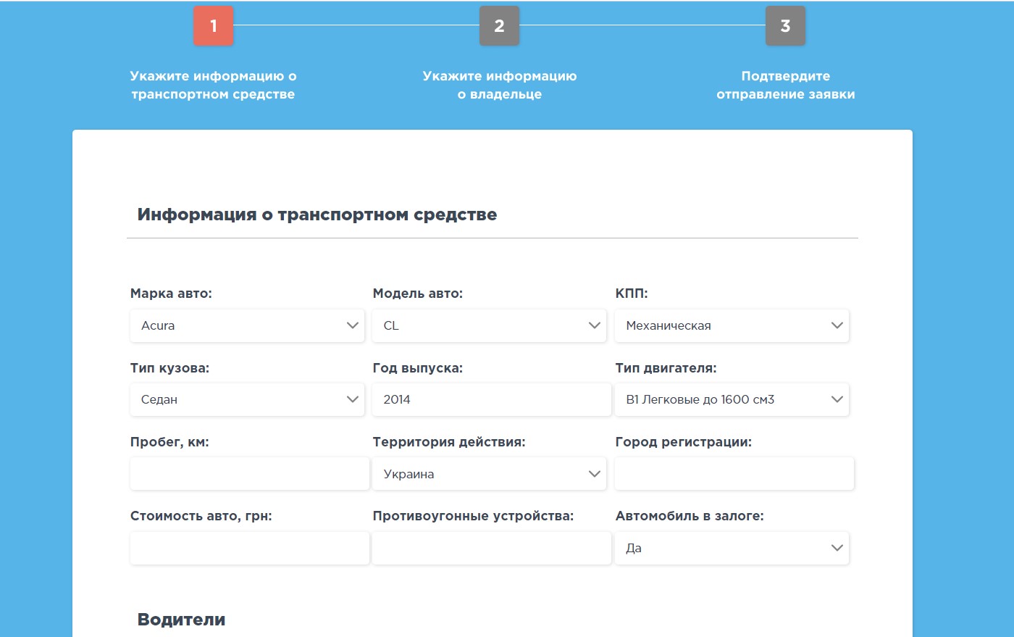
Task: Click the 'Водители' section heading
Action: click(x=182, y=620)
